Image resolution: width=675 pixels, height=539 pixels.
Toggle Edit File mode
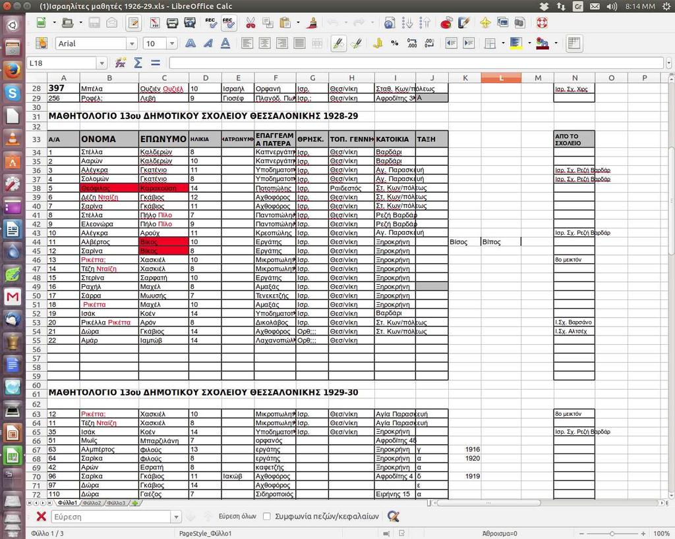click(134, 22)
